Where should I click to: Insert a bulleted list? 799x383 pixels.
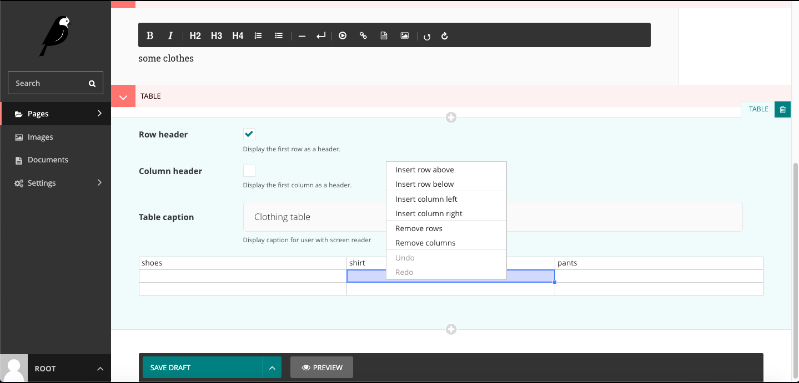279,35
